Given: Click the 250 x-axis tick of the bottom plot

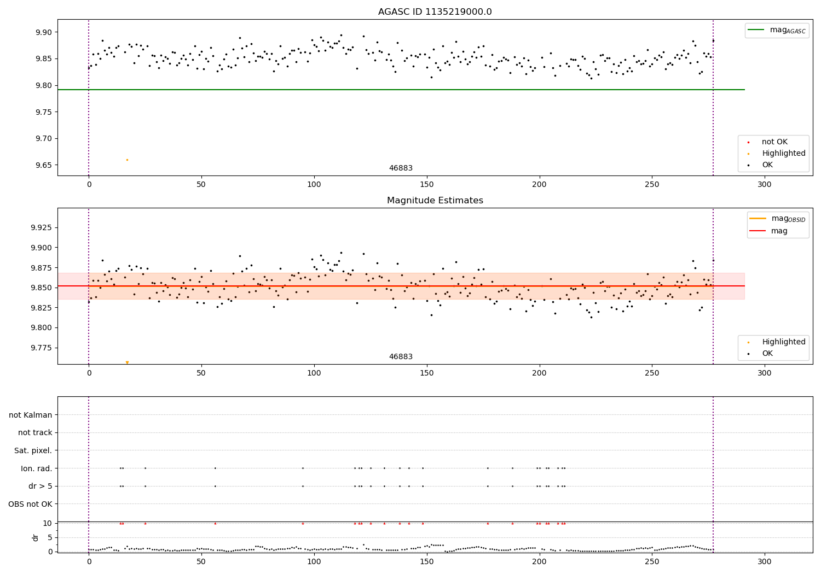Looking at the screenshot, I should click(x=652, y=561).
